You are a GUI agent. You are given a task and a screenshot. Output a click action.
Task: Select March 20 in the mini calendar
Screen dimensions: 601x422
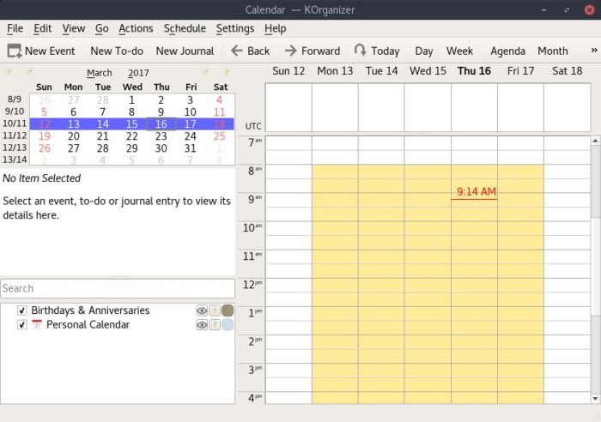[74, 136]
